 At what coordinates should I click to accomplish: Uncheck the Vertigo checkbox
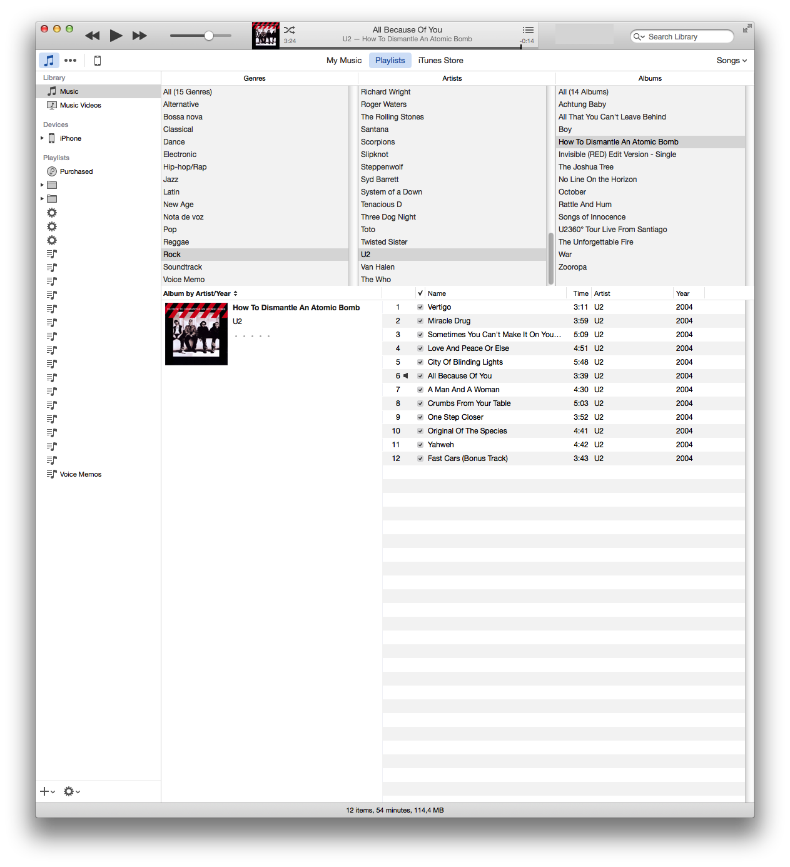(420, 307)
